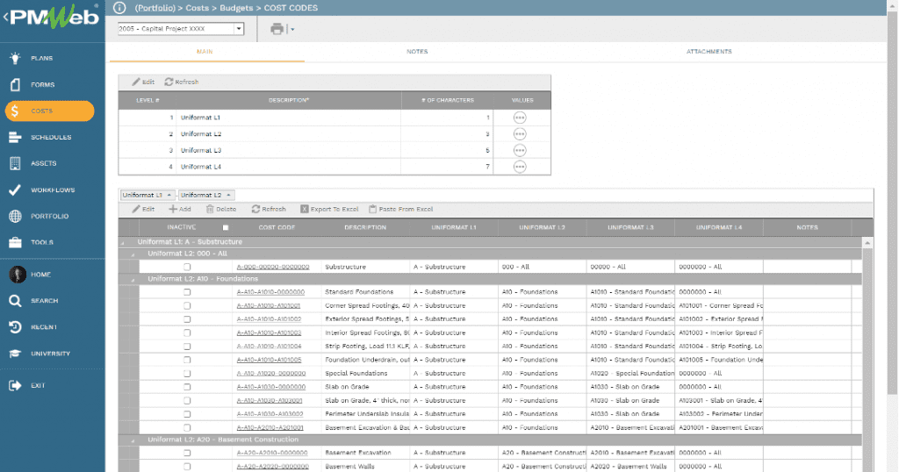Click Export To Excel button
Screen dimensions: 899x472
[x=330, y=209]
